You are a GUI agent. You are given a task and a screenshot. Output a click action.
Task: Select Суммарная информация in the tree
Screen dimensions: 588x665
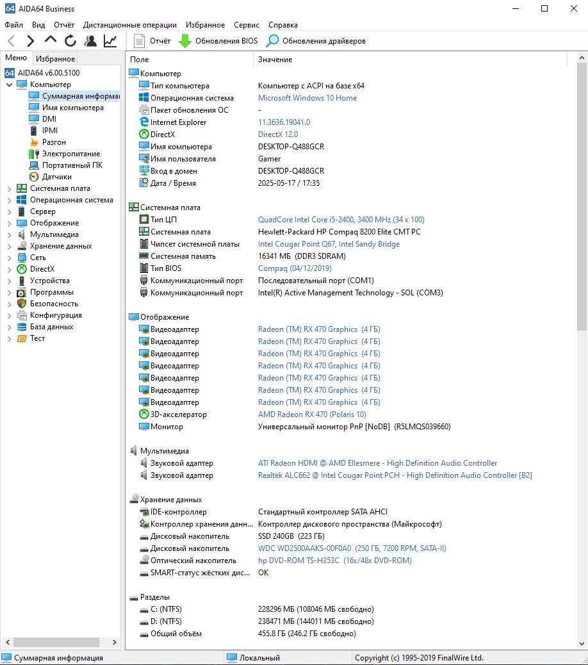point(74,96)
